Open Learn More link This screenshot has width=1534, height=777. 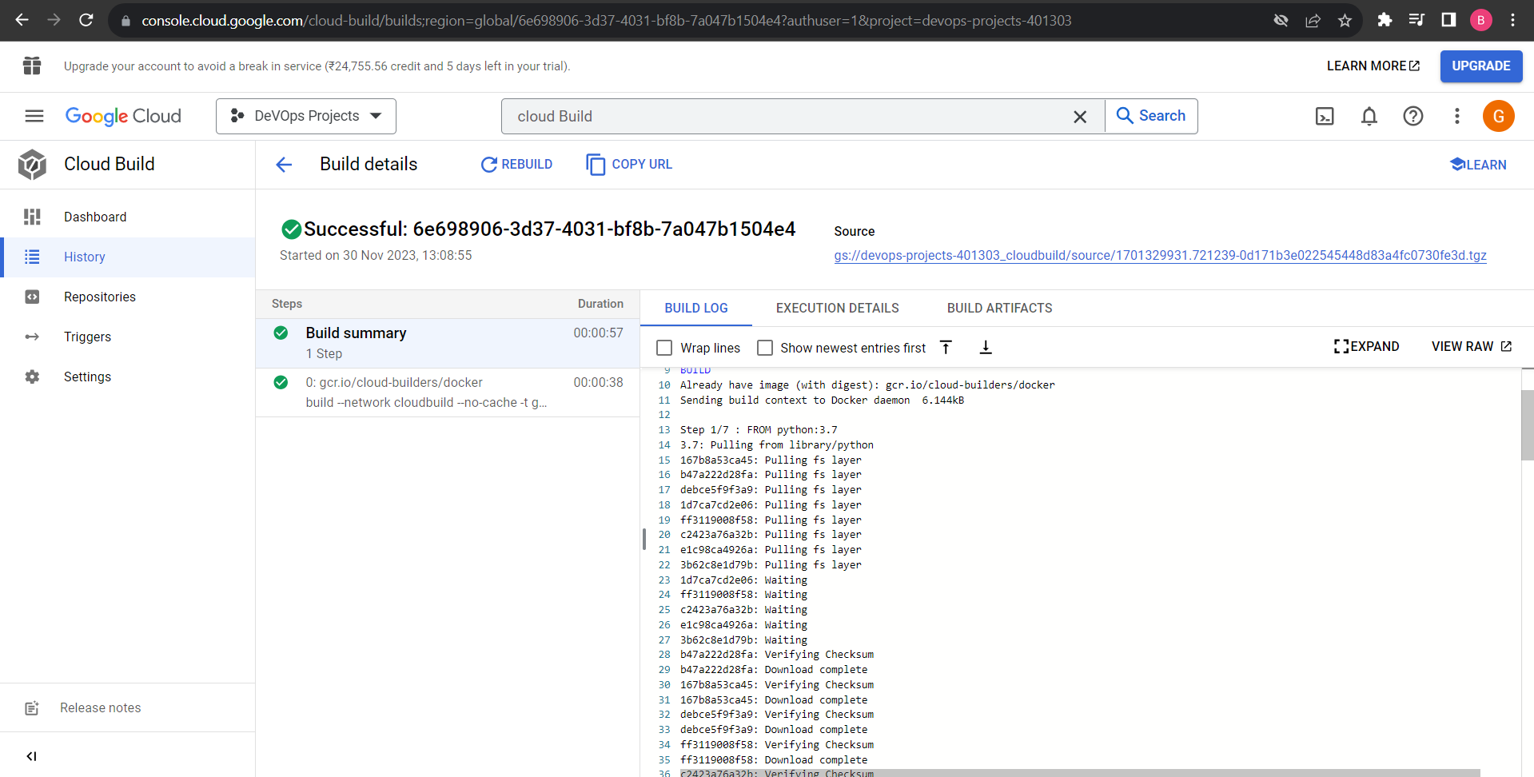1373,66
